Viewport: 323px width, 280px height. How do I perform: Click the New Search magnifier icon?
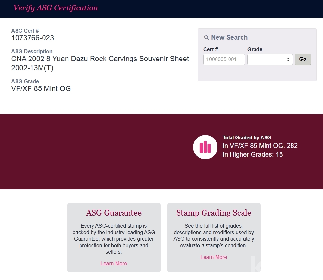(206, 37)
